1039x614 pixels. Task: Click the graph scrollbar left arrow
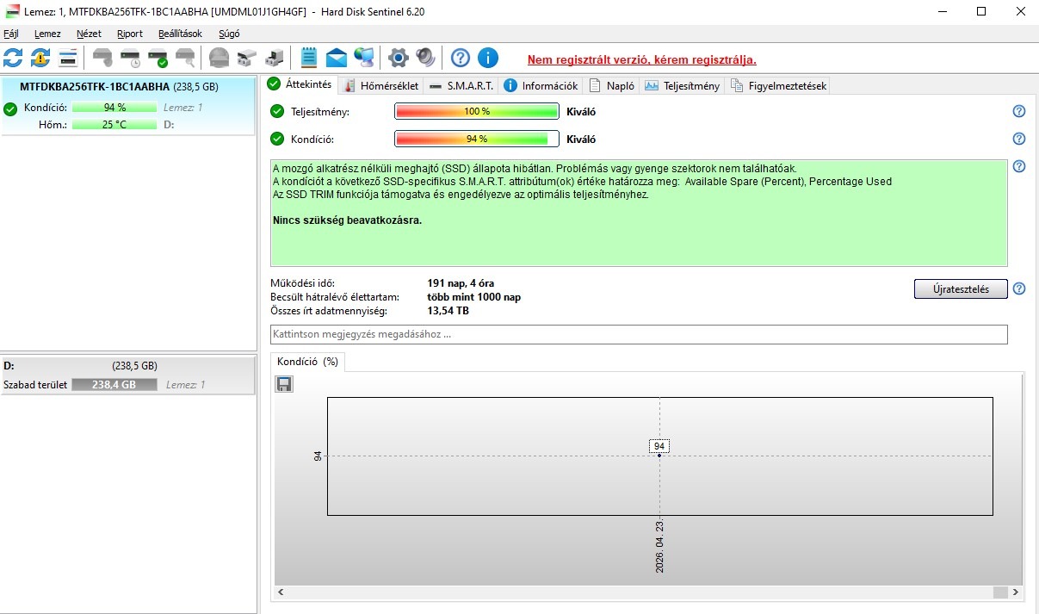tap(281, 592)
